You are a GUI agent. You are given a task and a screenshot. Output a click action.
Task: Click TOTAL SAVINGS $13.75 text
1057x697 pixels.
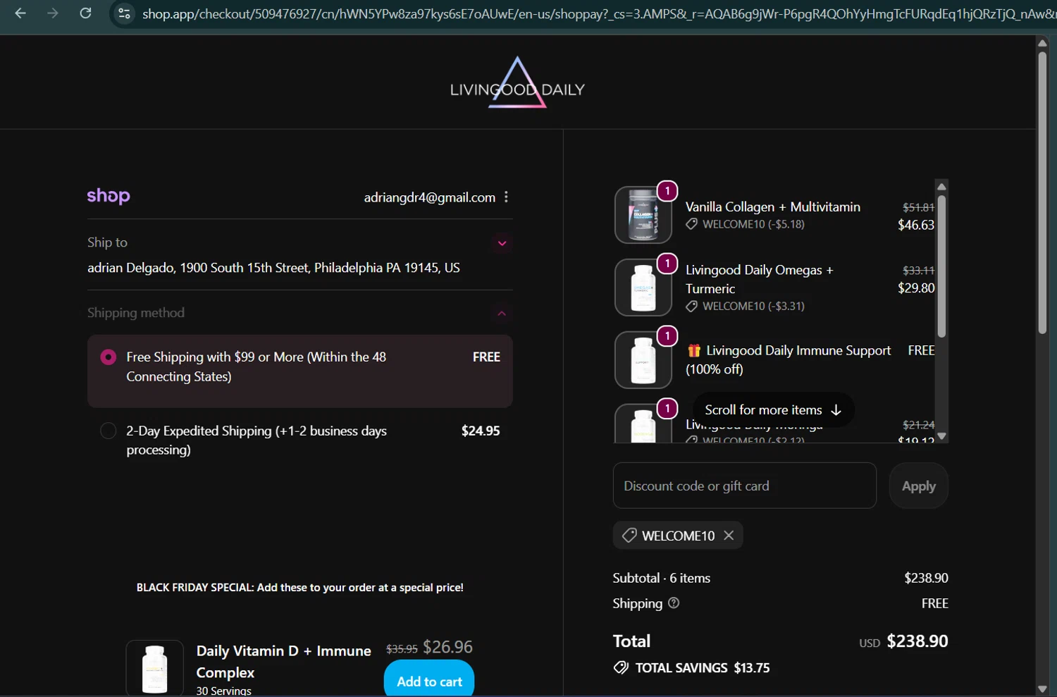[703, 667]
